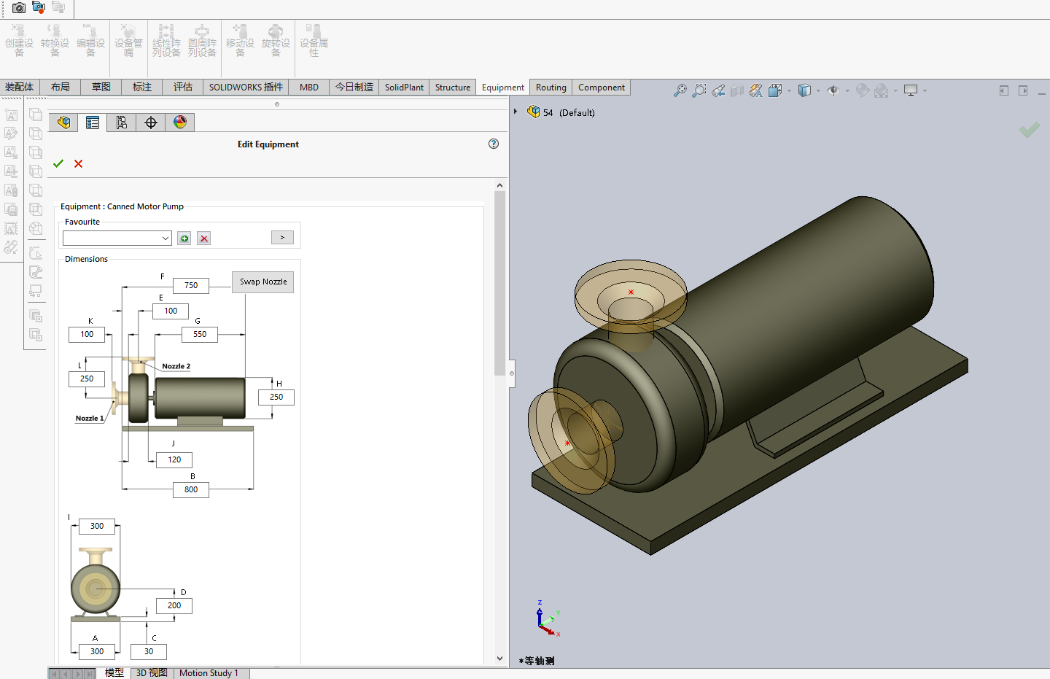Switch to the Component tab
This screenshot has width=1050, height=679.
pyautogui.click(x=602, y=87)
